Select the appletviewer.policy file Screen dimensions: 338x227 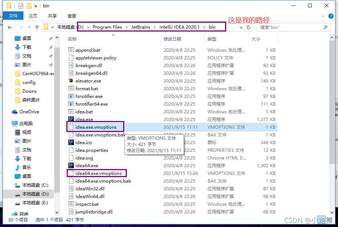tap(96, 58)
